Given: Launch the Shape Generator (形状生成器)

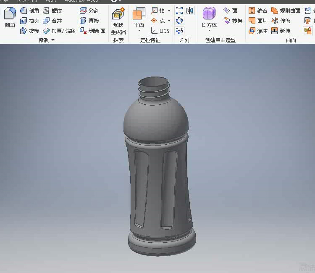Looking at the screenshot, I should coord(118,21).
